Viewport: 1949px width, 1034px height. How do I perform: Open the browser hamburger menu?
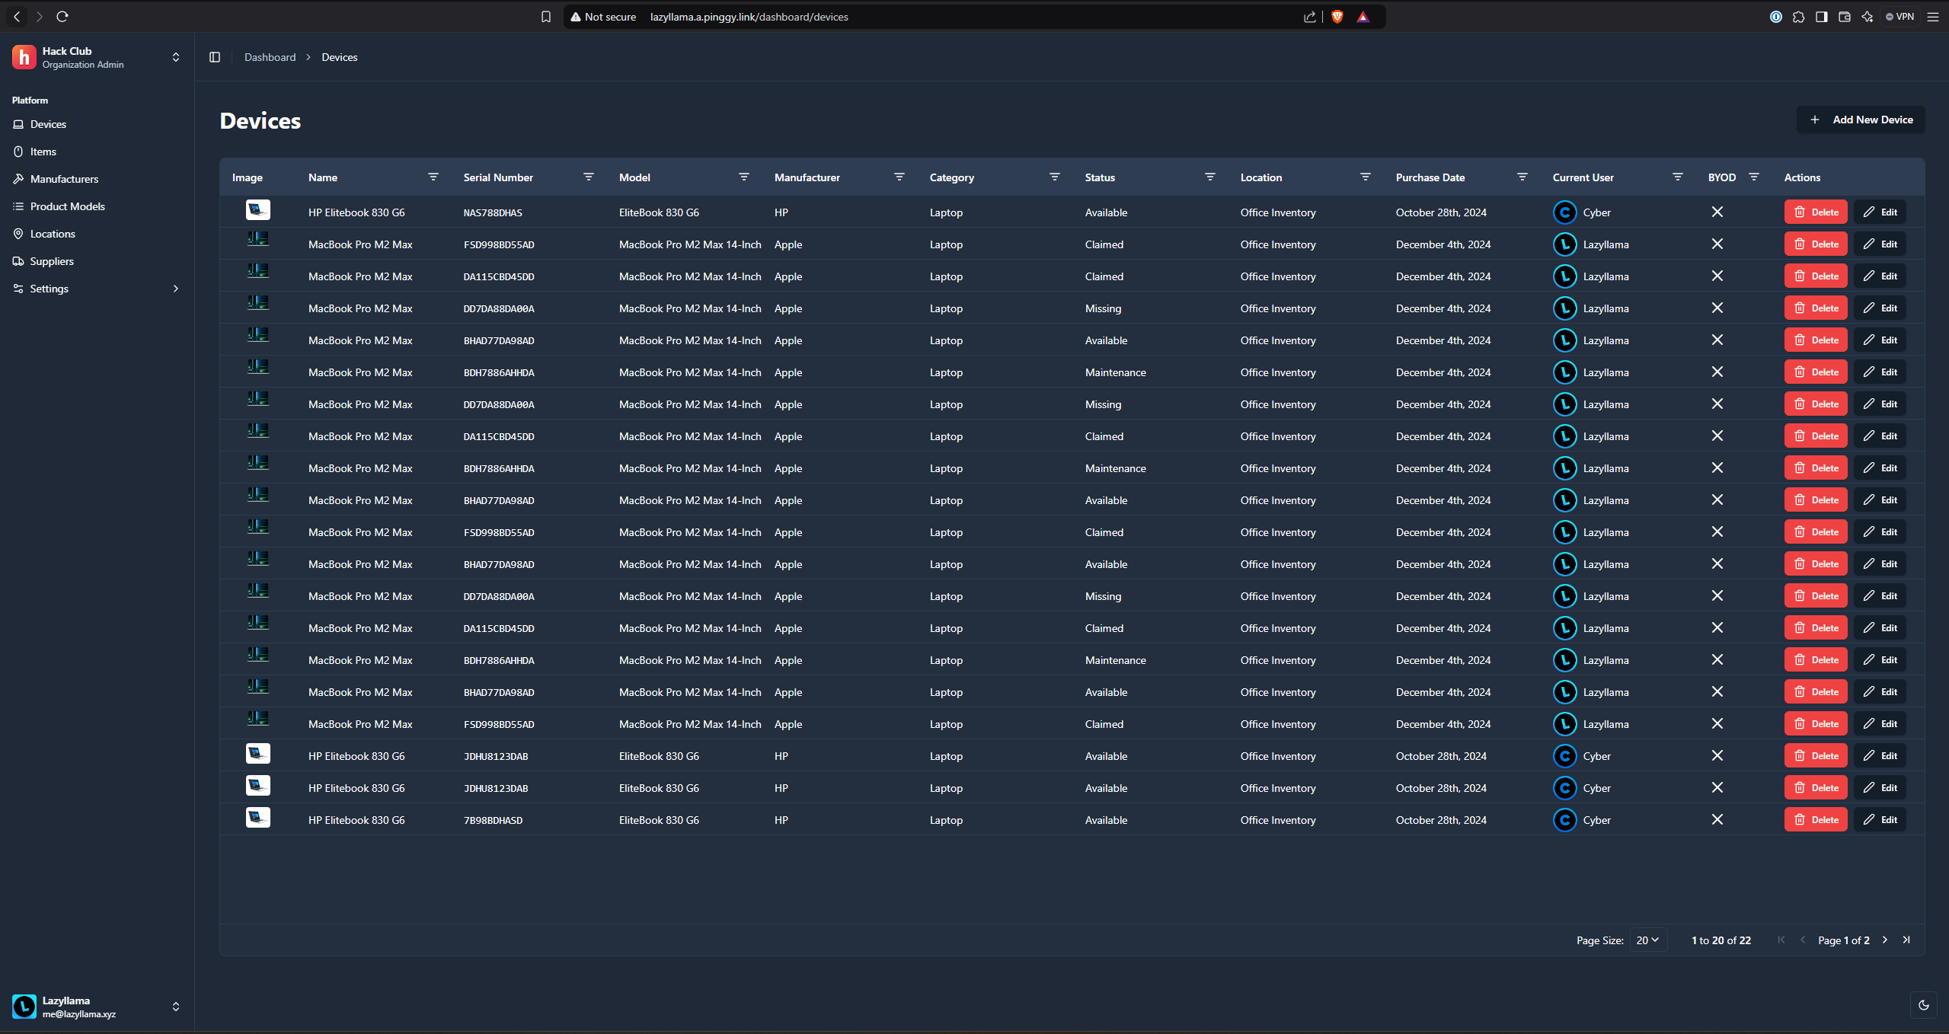click(1933, 17)
